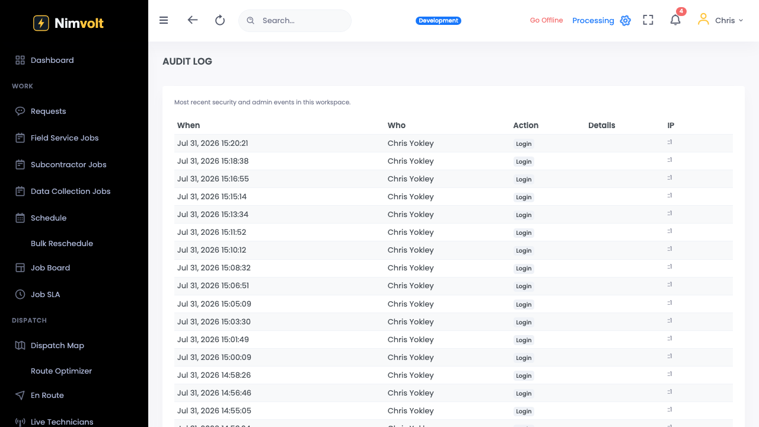Click the Development environment badge
Viewport: 759px width, 427px height.
pyautogui.click(x=438, y=21)
